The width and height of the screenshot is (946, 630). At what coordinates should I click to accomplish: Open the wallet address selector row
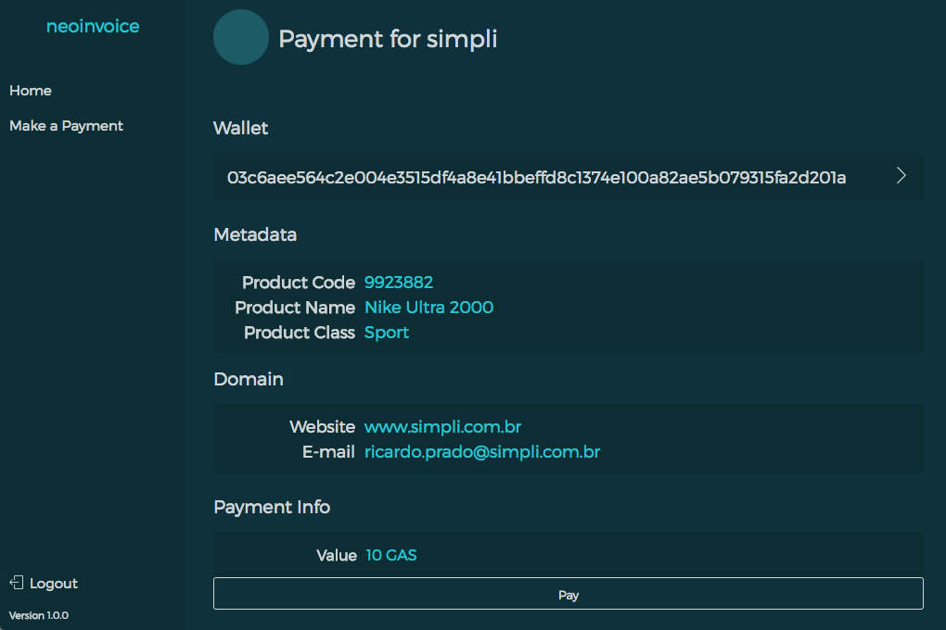click(569, 177)
